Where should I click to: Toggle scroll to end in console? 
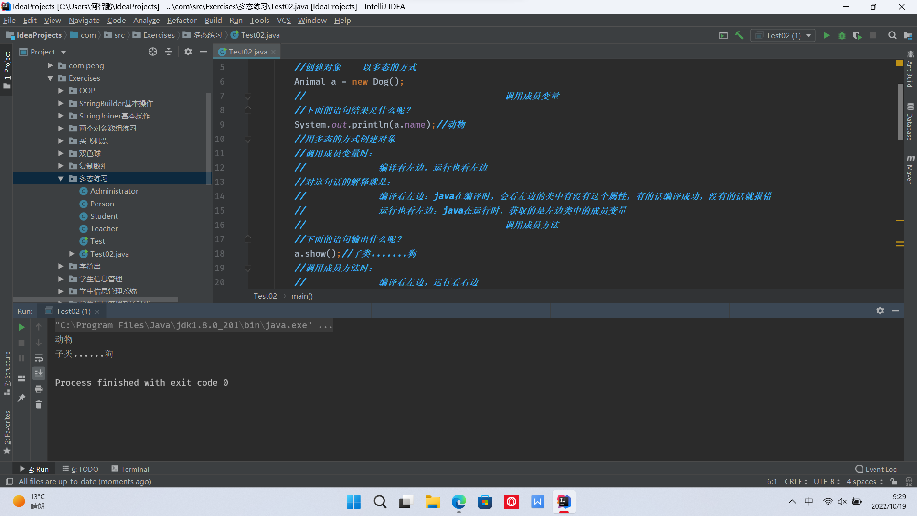(x=39, y=373)
